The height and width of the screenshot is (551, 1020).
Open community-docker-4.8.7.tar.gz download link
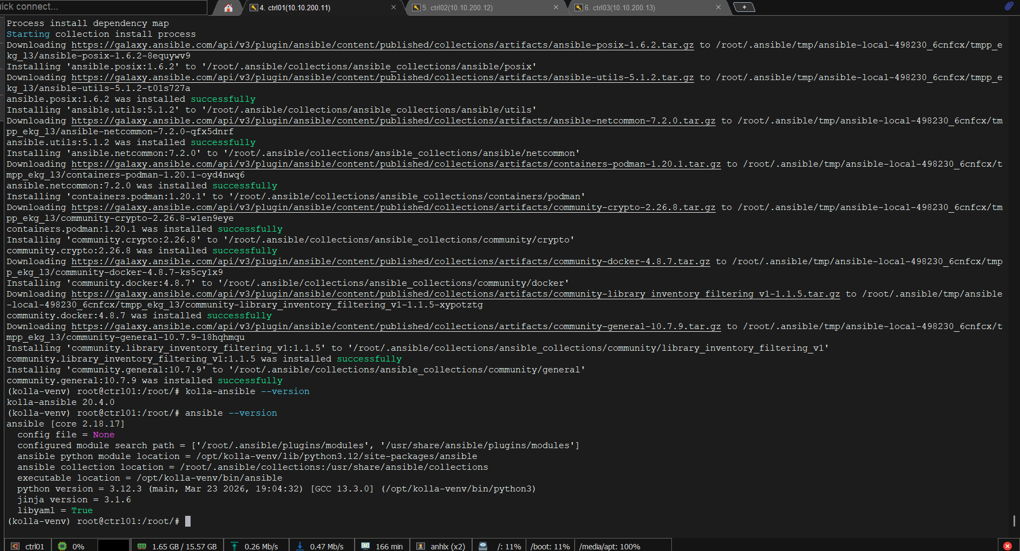390,261
